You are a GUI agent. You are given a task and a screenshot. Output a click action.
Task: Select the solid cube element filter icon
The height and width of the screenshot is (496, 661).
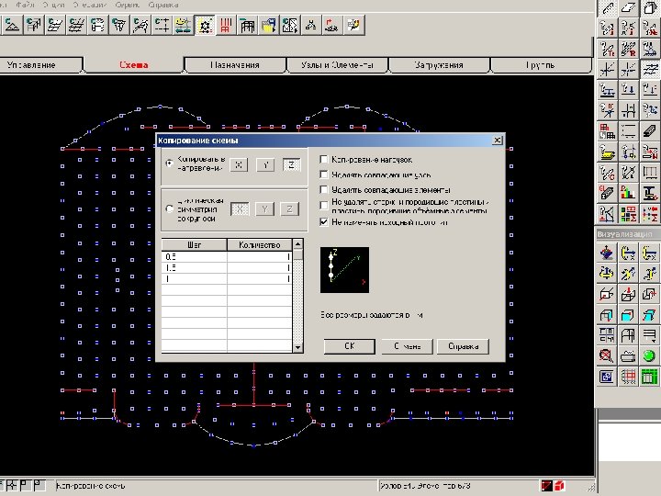pyautogui.click(x=650, y=8)
